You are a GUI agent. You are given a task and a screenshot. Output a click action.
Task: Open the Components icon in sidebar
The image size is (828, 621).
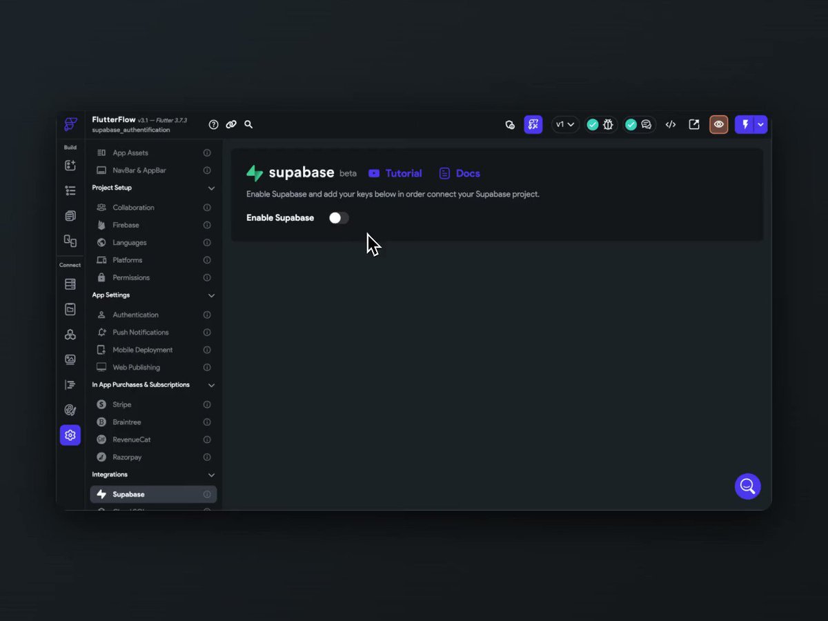[70, 241]
